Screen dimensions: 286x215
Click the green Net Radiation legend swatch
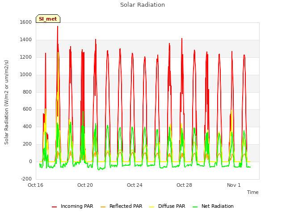point(195,207)
